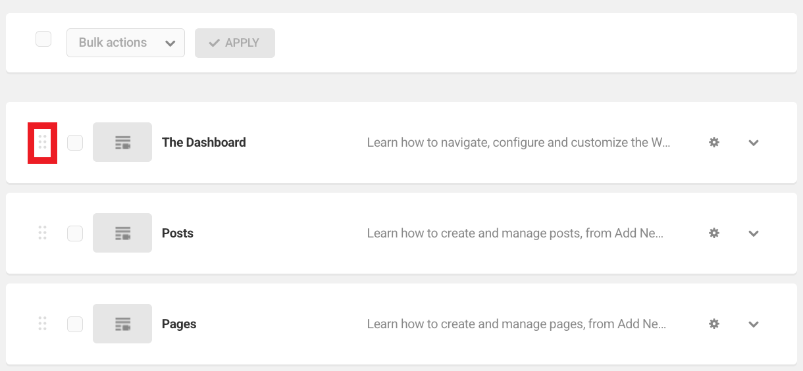The height and width of the screenshot is (371, 803).
Task: Open settings gear for Posts
Action: (713, 233)
